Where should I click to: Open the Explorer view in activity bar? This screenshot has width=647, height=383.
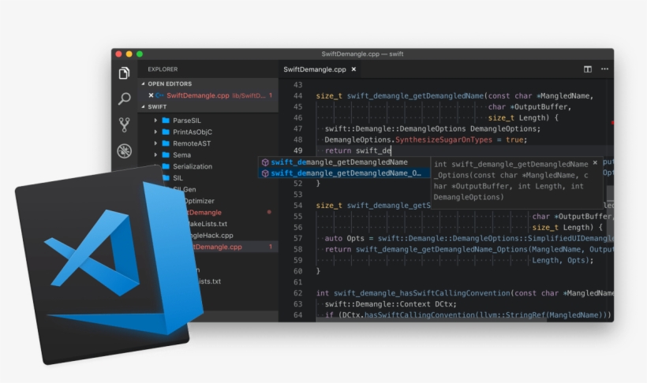pos(124,73)
